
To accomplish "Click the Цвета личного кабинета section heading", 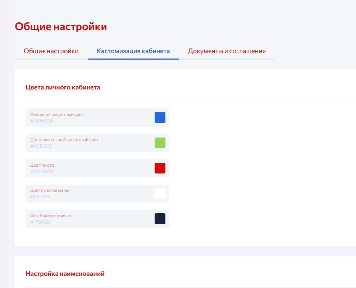I will (63, 87).
